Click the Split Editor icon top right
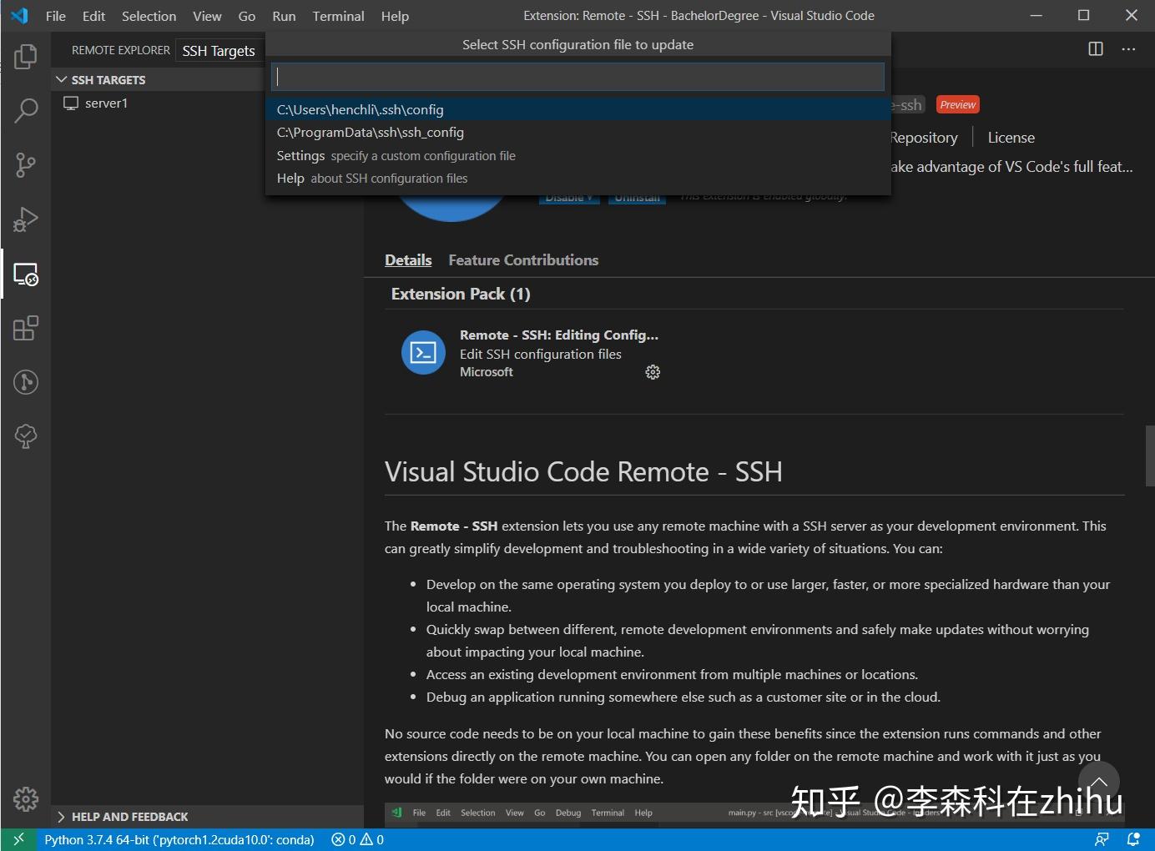 pyautogui.click(x=1095, y=48)
